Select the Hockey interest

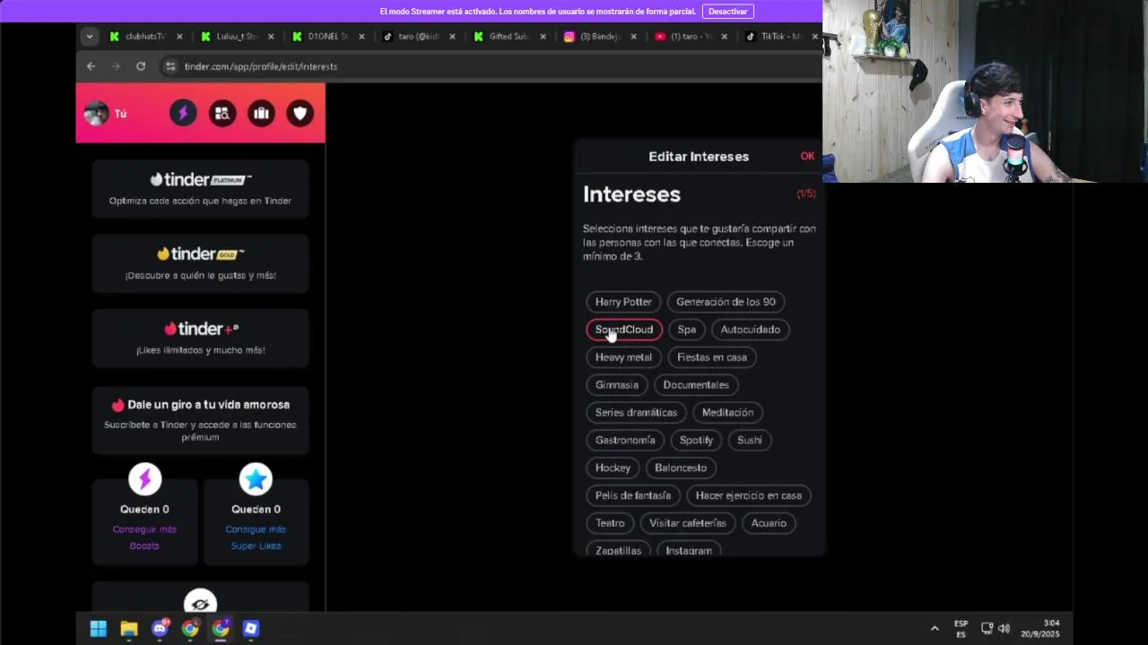(x=613, y=469)
